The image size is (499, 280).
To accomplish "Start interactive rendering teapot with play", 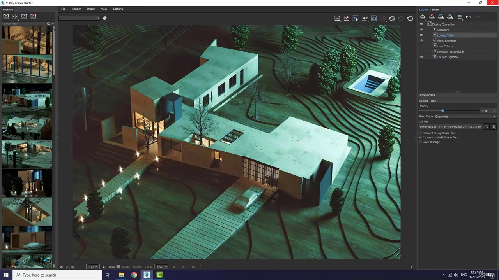I will click(392, 18).
